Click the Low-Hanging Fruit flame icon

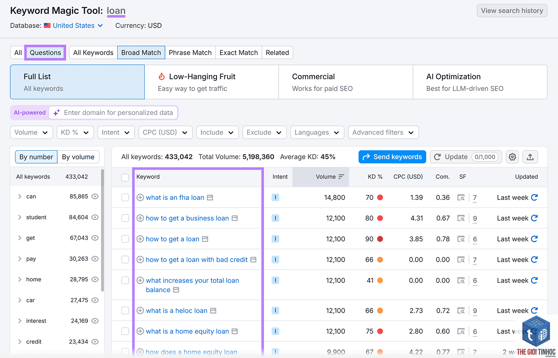(x=162, y=76)
